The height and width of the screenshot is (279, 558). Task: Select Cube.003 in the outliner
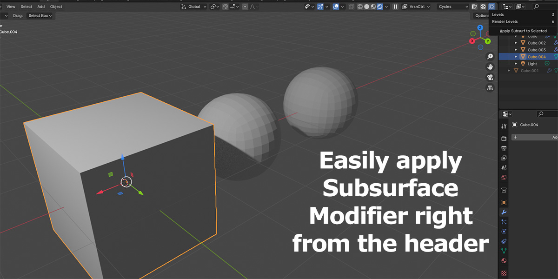537,50
